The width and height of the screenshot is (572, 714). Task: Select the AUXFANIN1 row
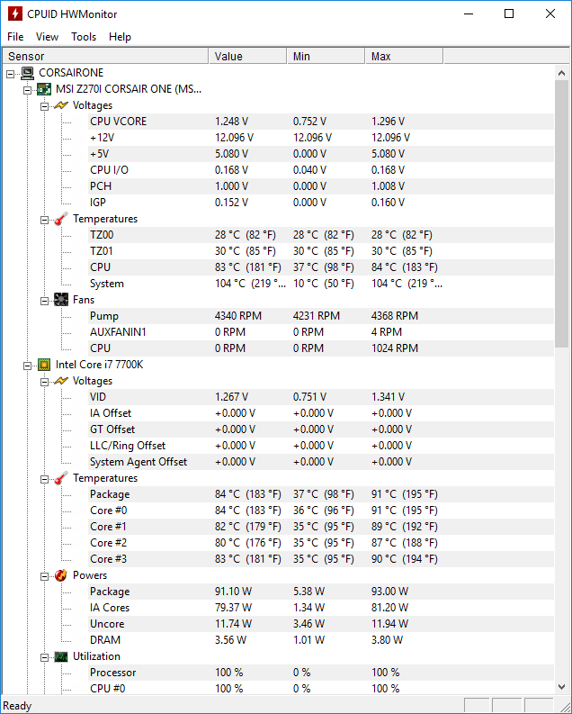click(x=321, y=332)
